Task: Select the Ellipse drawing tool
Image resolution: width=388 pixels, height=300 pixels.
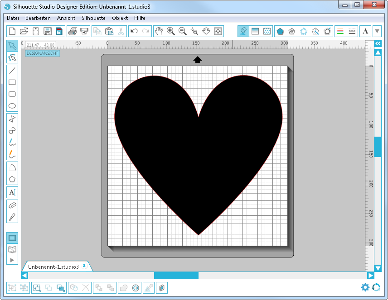Action: 12,106
